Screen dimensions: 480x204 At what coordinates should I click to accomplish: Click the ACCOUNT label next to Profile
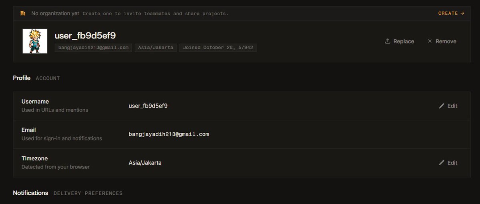click(x=48, y=78)
